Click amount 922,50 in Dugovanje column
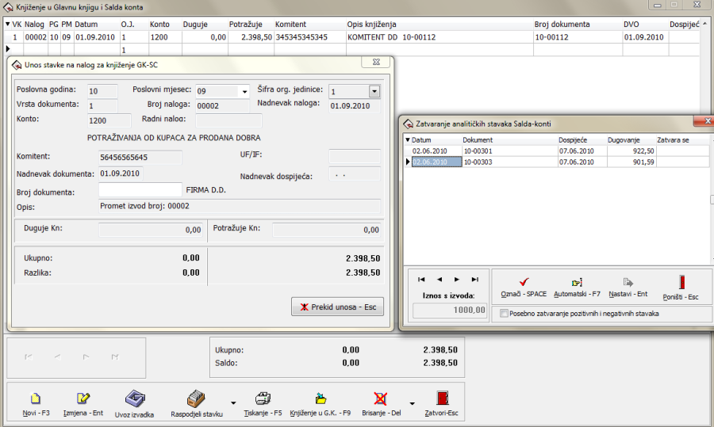 [x=631, y=151]
